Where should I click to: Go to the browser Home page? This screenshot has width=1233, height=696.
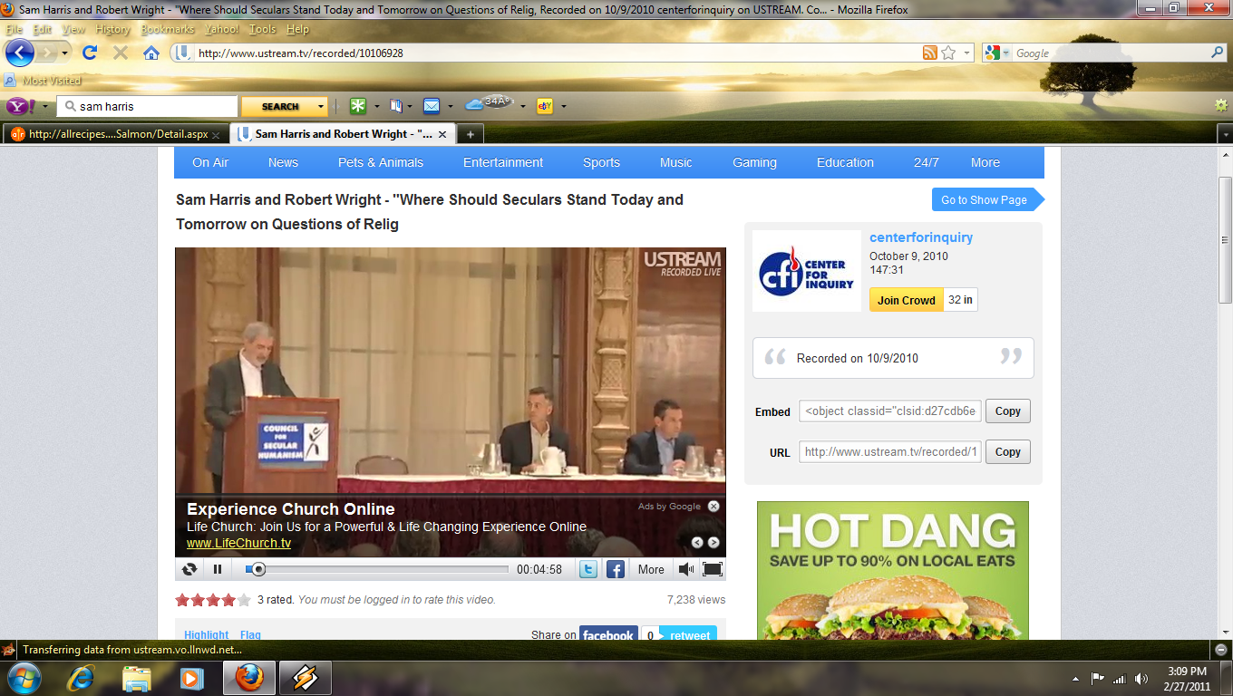(x=151, y=53)
